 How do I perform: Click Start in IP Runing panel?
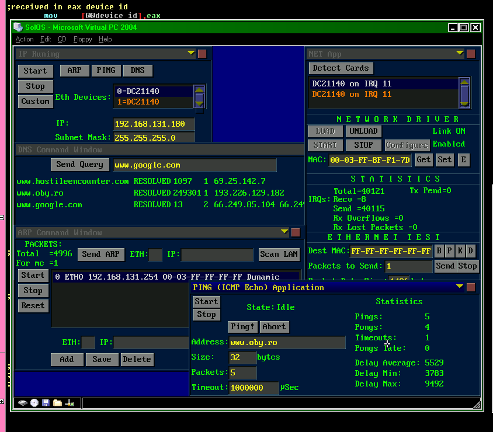tap(35, 71)
